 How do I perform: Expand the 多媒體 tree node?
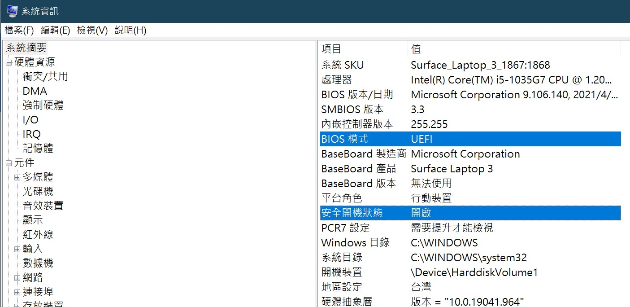[17, 177]
